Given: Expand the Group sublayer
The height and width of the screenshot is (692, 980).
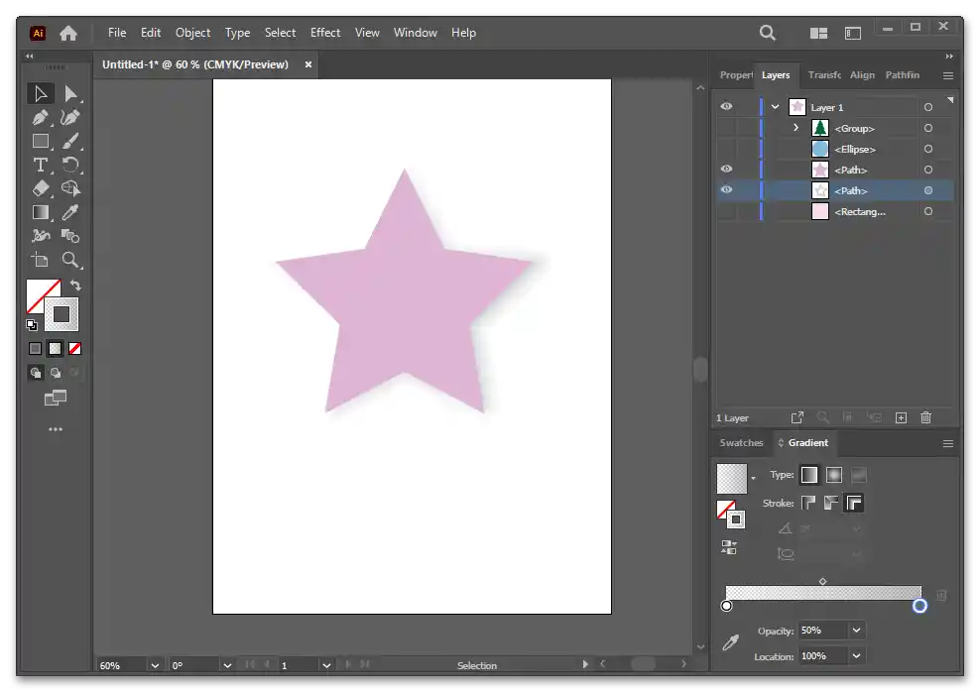Looking at the screenshot, I should [x=796, y=128].
